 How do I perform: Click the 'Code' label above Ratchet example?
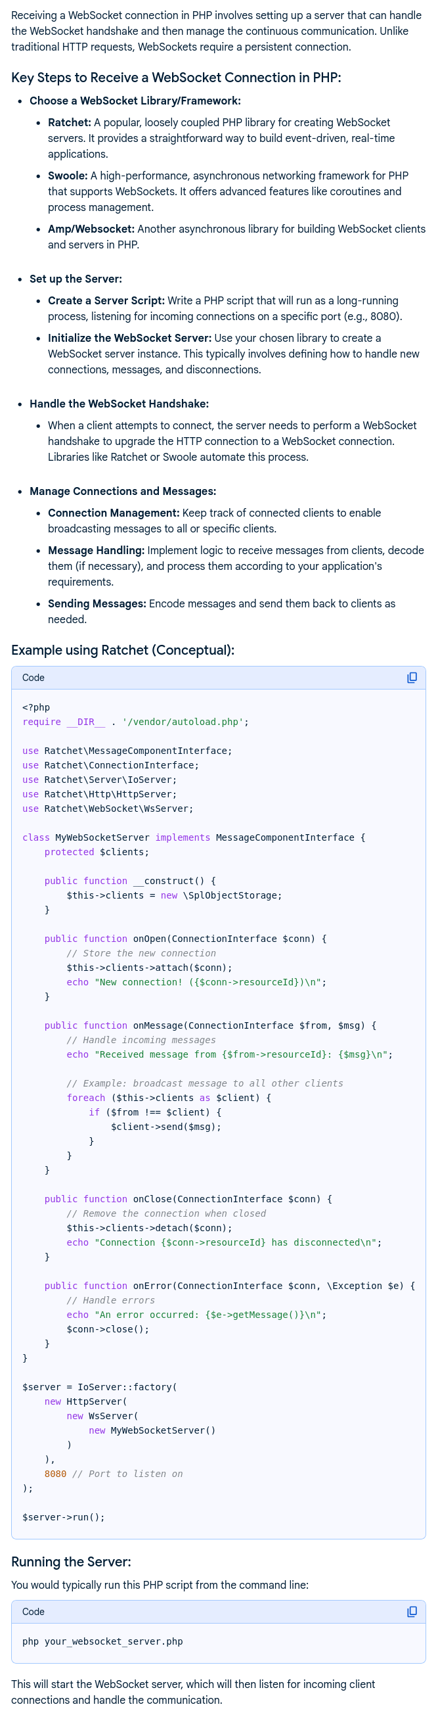pyautogui.click(x=33, y=678)
